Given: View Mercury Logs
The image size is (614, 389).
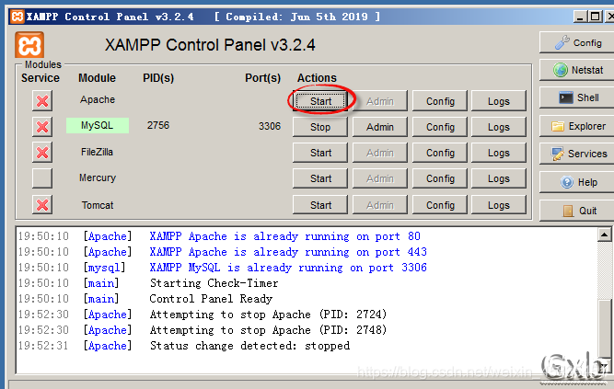Looking at the screenshot, I should pos(499,178).
